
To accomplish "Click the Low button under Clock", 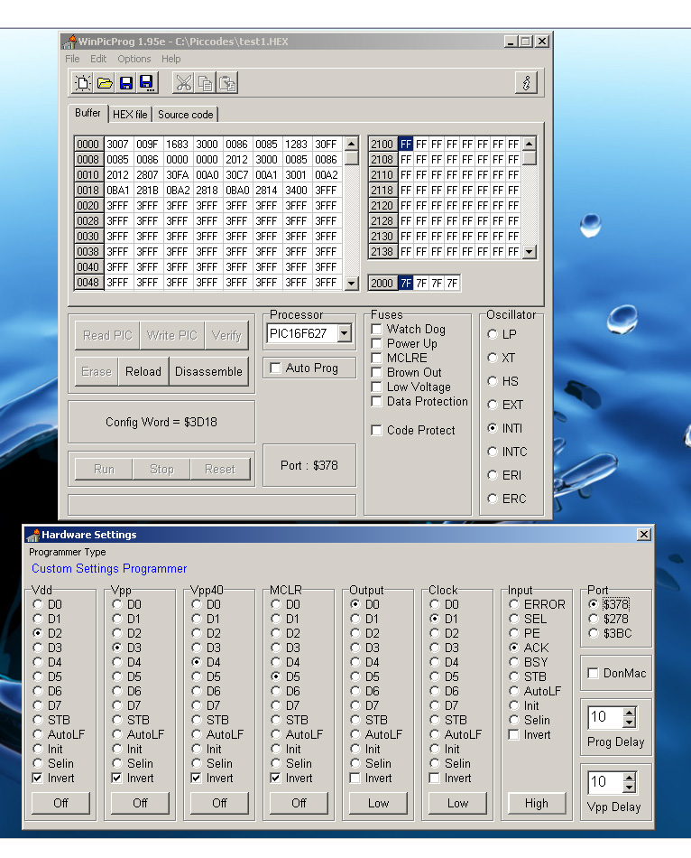I will [x=457, y=803].
